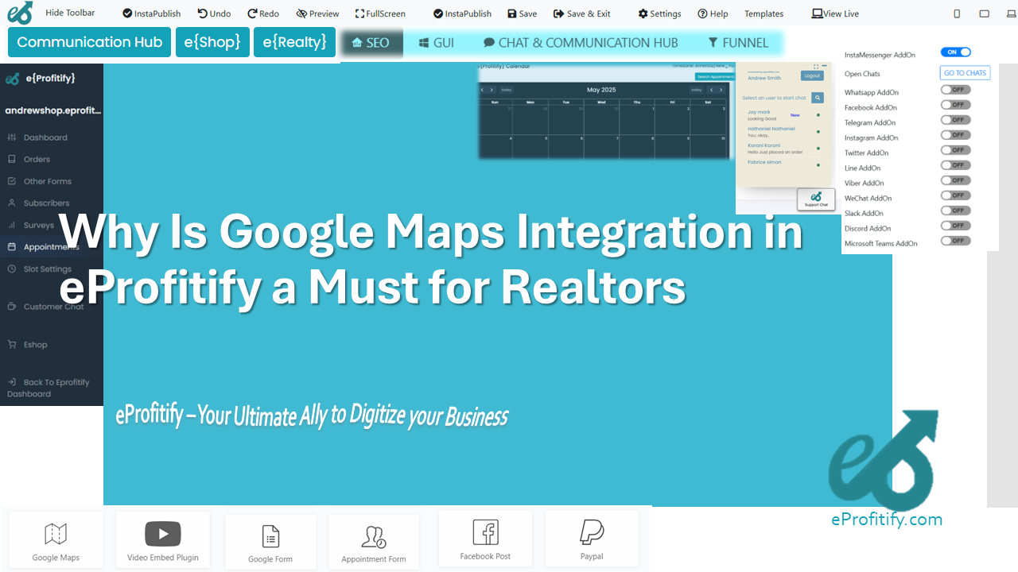Click InstaPublish next to Undo
Viewport: 1018px width, 572px height.
(x=151, y=14)
